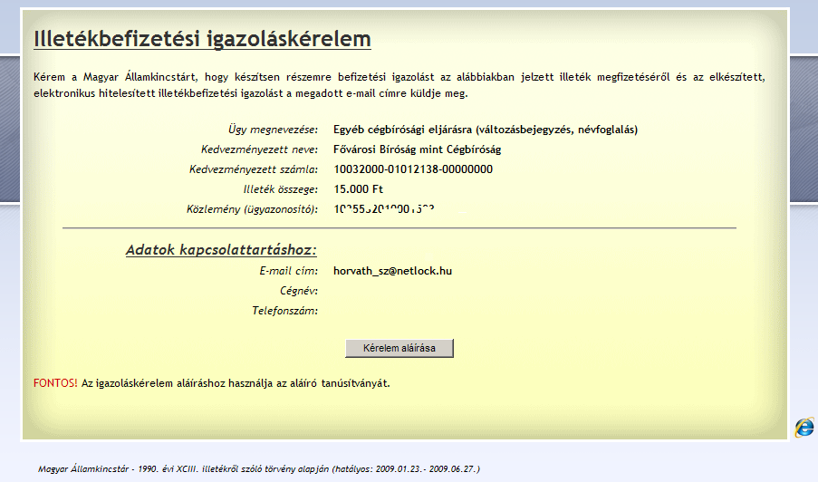Click the Adatok kapcsolattartáshoz heading

click(221, 250)
